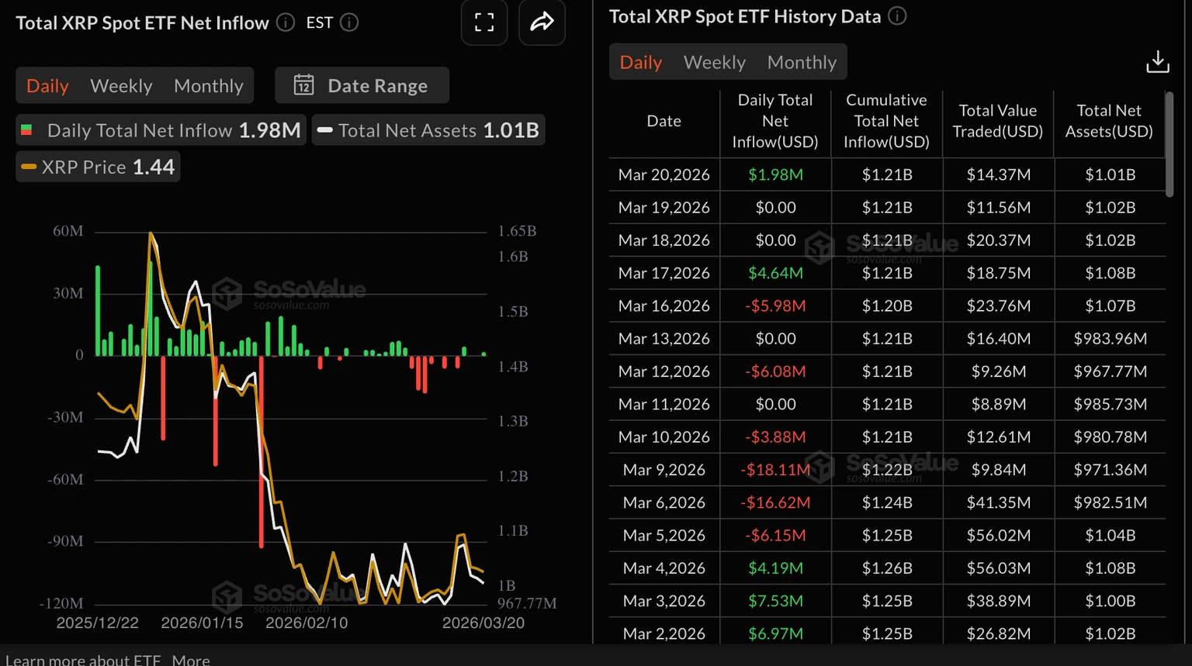Image resolution: width=1192 pixels, height=666 pixels.
Task: Open the Date Range selector
Action: pos(378,85)
